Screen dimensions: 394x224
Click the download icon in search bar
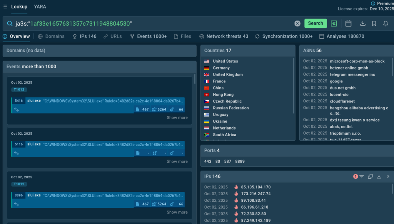[x=362, y=23]
